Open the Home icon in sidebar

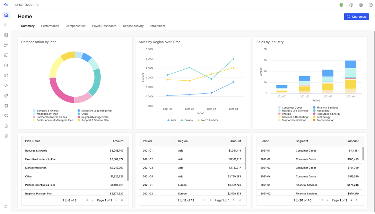6,15
